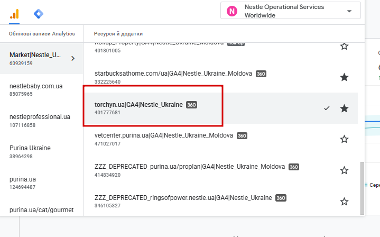Click property ID 414834920
This screenshot has height=237, width=380.
point(107,175)
